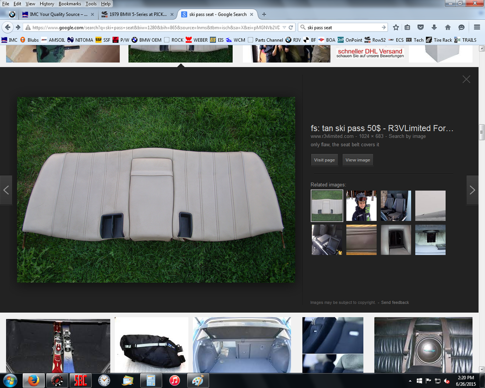Image resolution: width=485 pixels, height=388 pixels.
Task: Open the Firefox hamburger menu
Action: click(476, 27)
